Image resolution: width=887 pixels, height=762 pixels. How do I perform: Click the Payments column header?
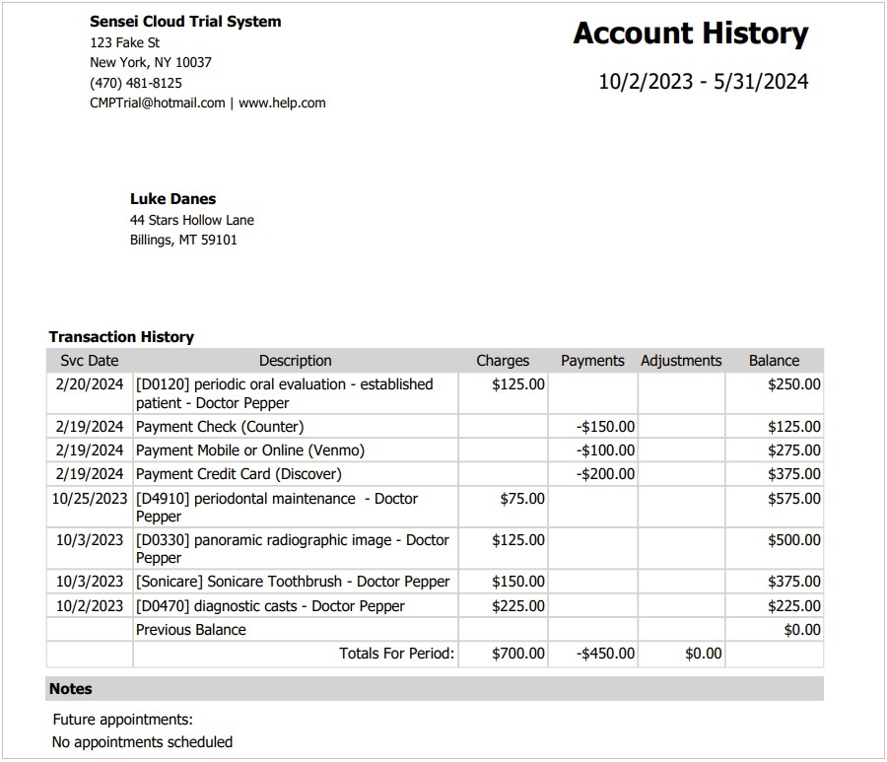pyautogui.click(x=592, y=361)
